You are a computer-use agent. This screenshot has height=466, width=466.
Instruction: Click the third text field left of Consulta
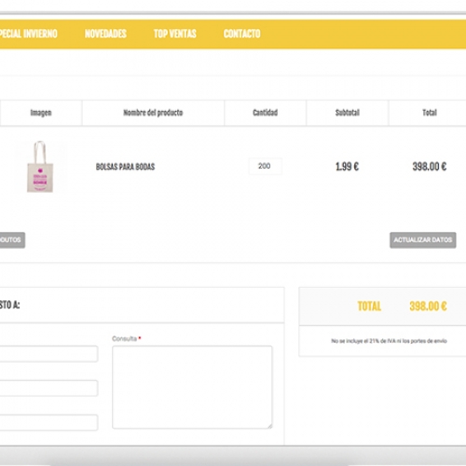pos(48,422)
